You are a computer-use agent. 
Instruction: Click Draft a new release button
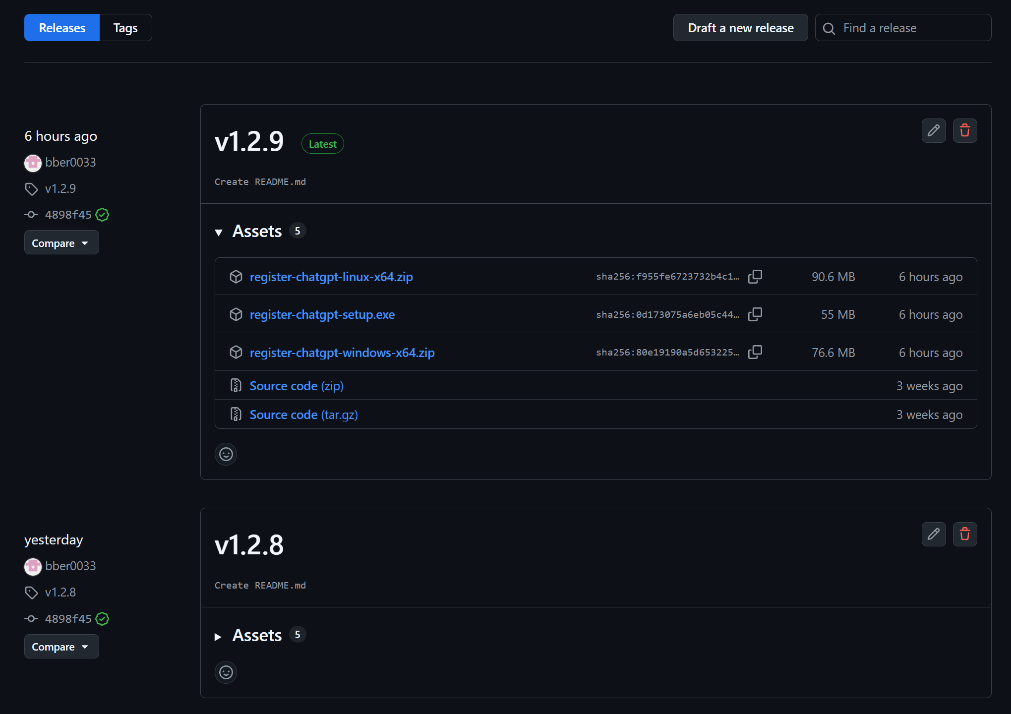point(741,28)
